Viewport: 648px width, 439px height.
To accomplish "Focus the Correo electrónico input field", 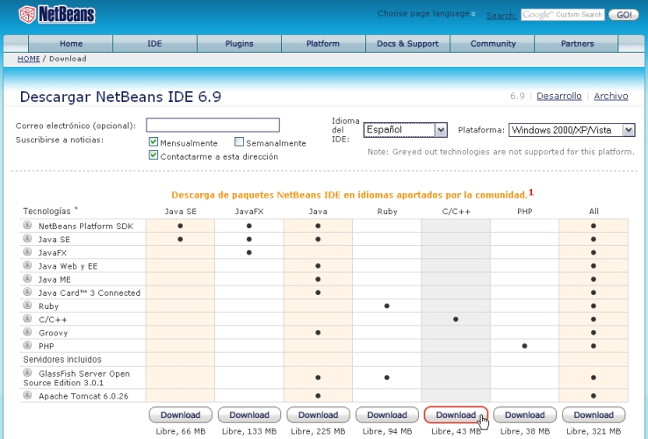I will 212,125.
